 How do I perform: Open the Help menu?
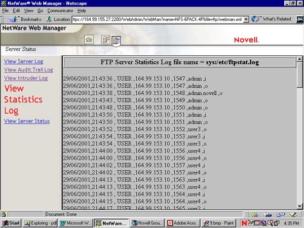click(82, 11)
